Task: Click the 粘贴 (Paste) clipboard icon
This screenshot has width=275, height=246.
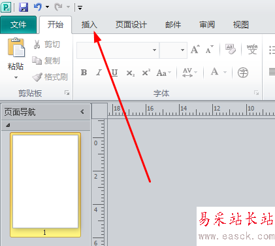Action: 16,48
